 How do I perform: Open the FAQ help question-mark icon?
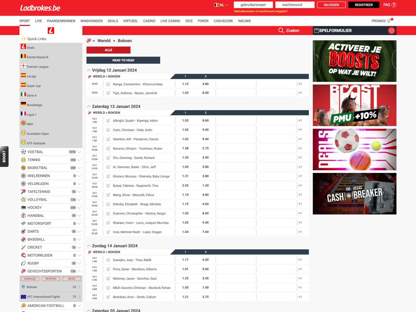click(394, 5)
